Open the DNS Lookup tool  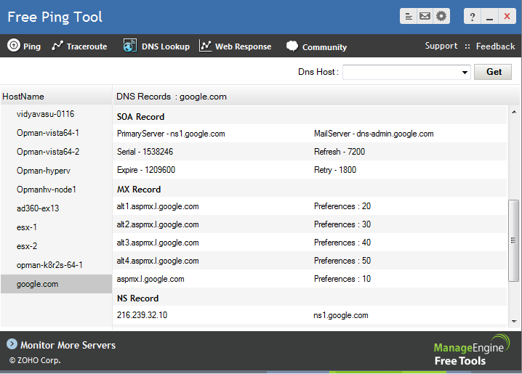tap(156, 46)
